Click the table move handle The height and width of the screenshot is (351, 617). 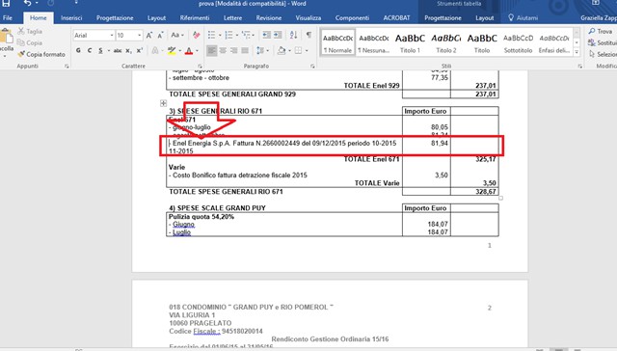click(163, 103)
